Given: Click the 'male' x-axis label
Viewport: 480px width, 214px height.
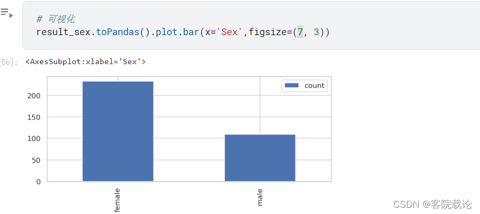Looking at the screenshot, I should (260, 197).
